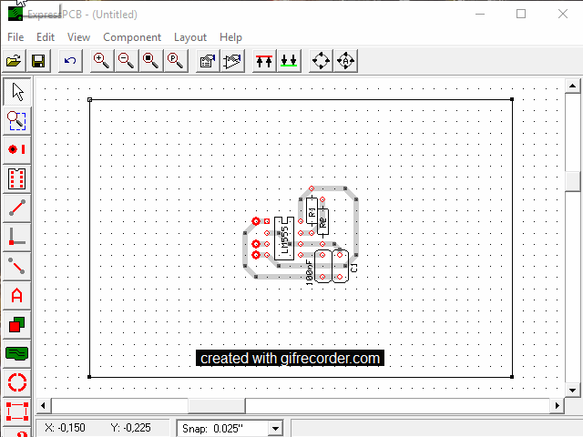Select the place component tool
This screenshot has width=583, height=437.
point(16,178)
